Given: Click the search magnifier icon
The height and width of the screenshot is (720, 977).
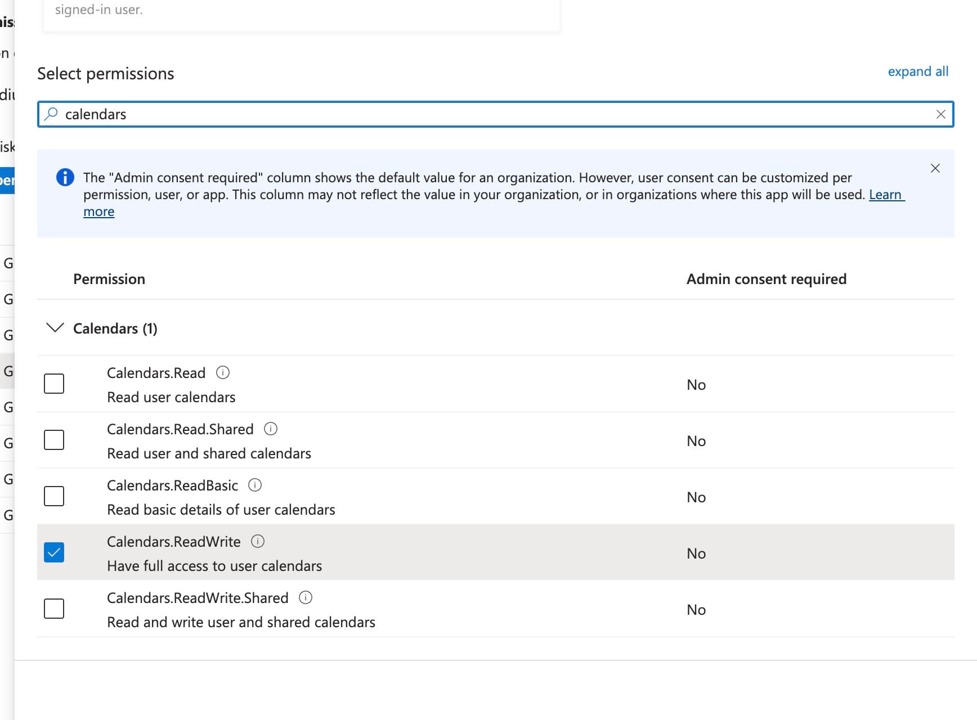Looking at the screenshot, I should click(x=51, y=114).
